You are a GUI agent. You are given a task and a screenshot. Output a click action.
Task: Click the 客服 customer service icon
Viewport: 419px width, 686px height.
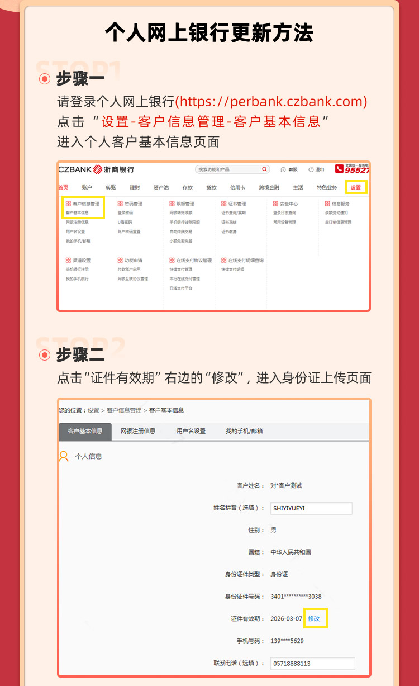283,169
